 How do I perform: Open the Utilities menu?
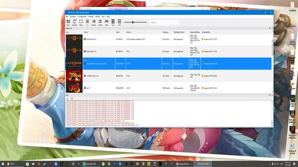click(98, 17)
